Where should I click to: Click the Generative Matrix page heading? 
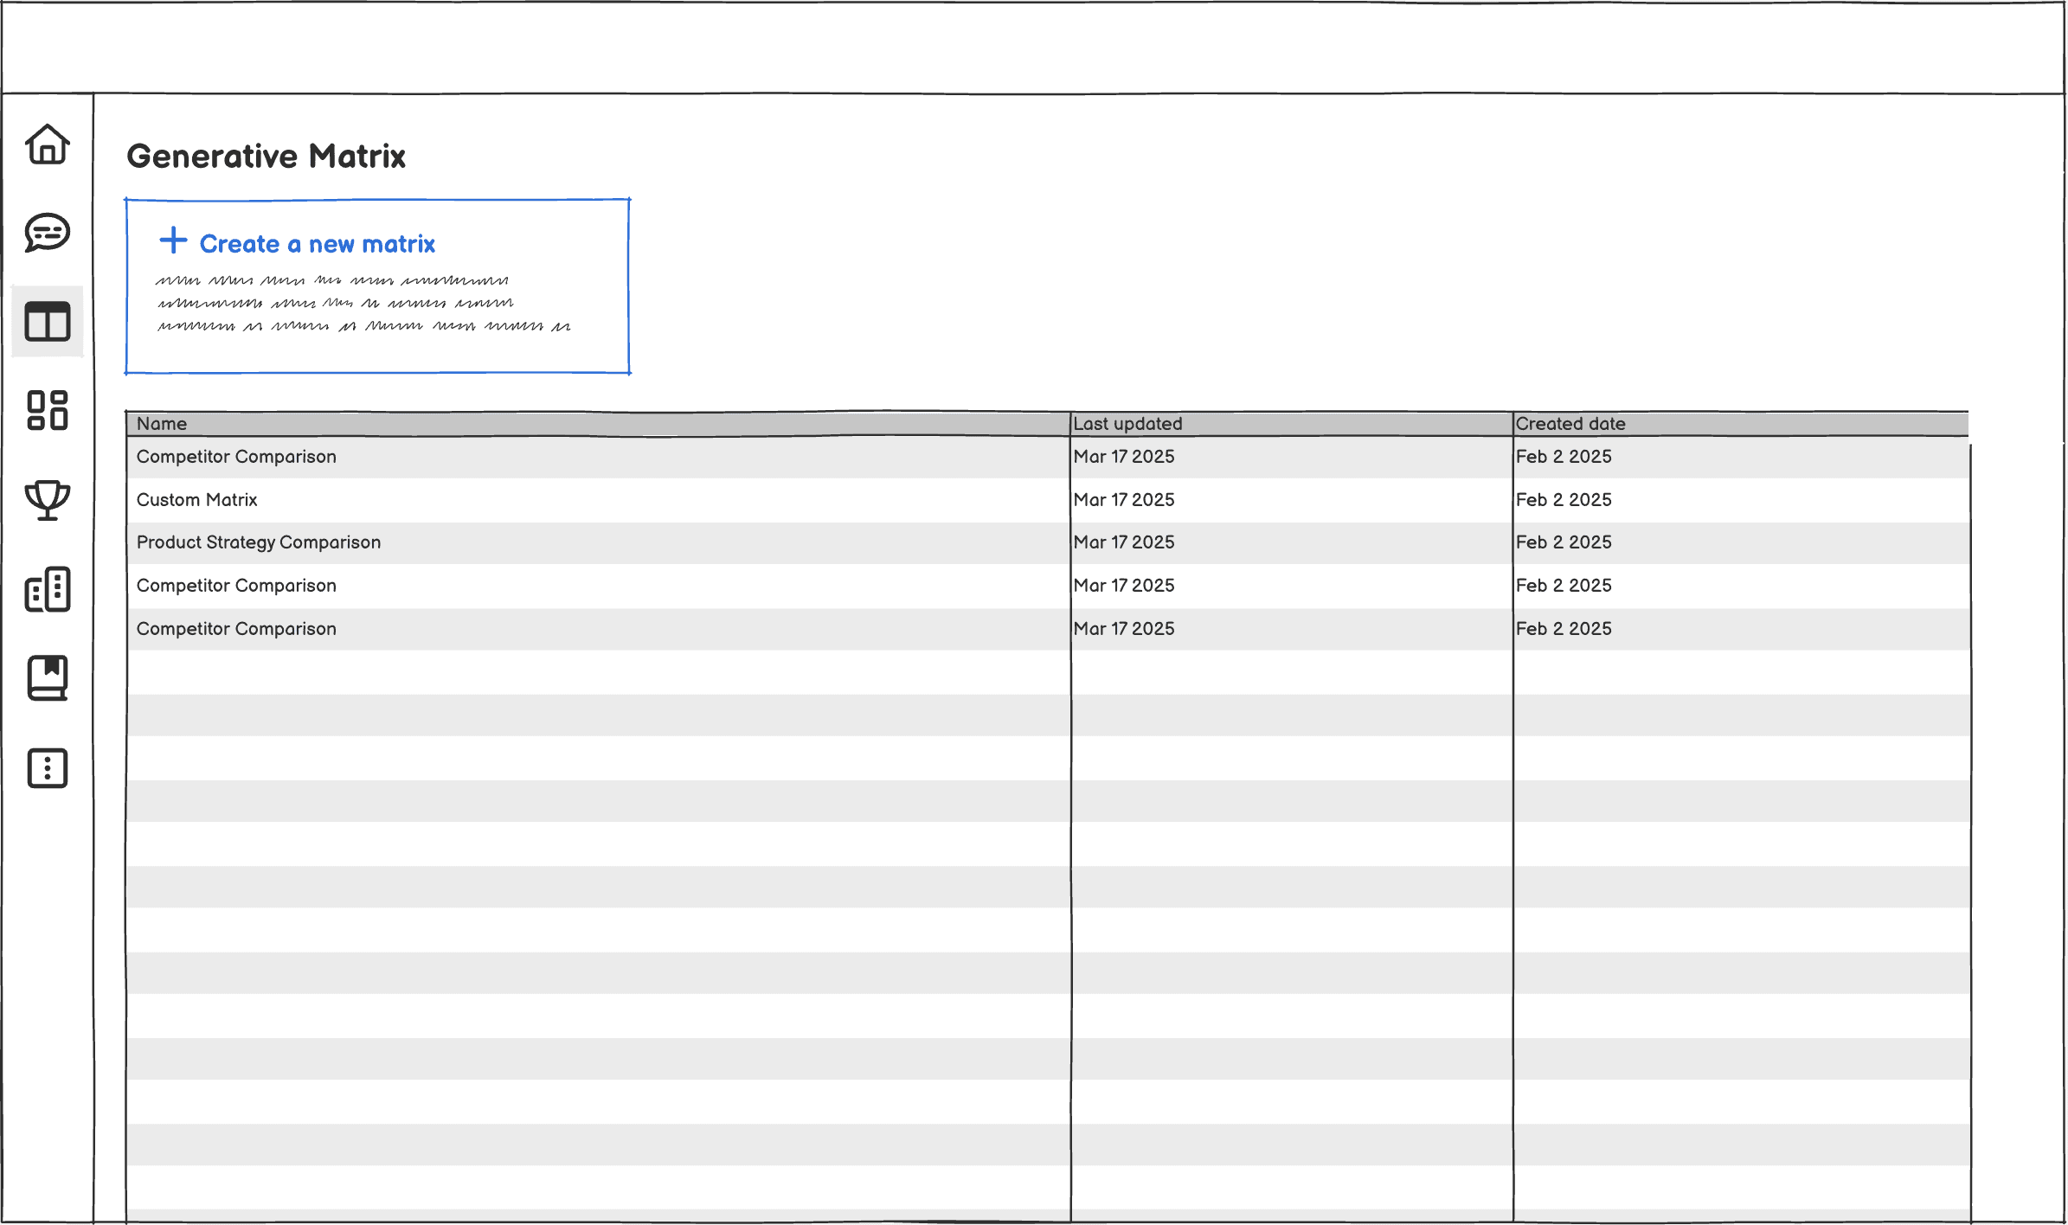pyautogui.click(x=267, y=157)
